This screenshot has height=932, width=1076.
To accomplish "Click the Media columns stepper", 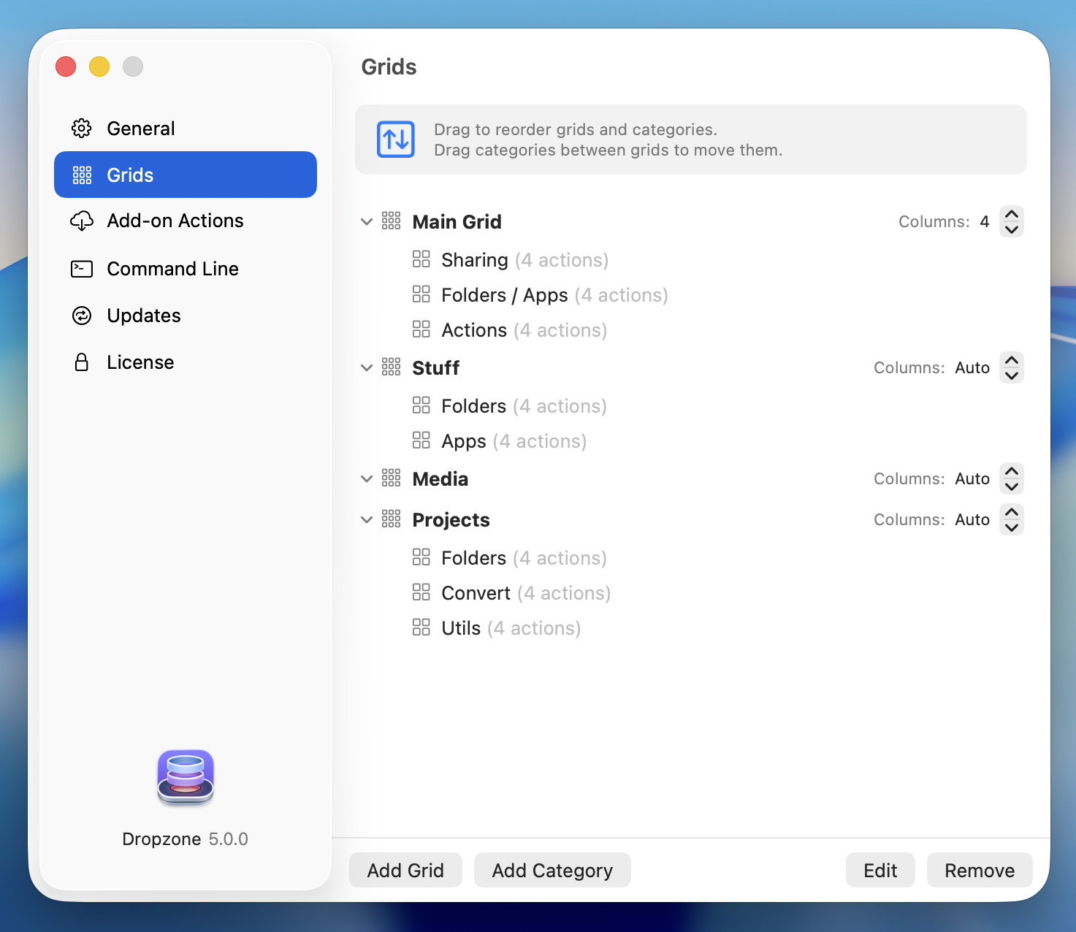I will coord(1012,478).
